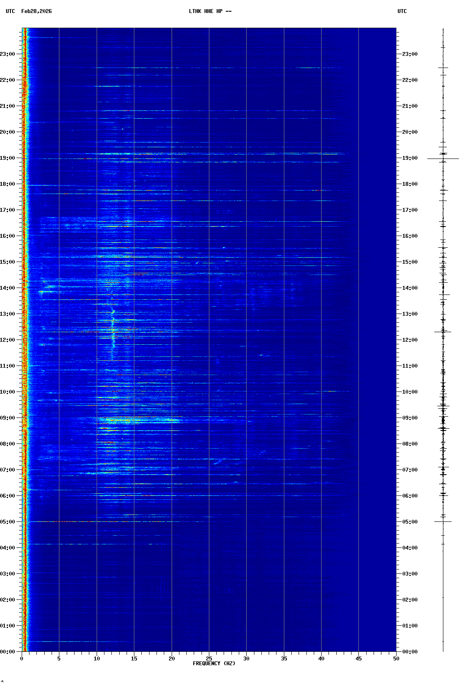Click the Feb28,2026 date text

[36, 11]
